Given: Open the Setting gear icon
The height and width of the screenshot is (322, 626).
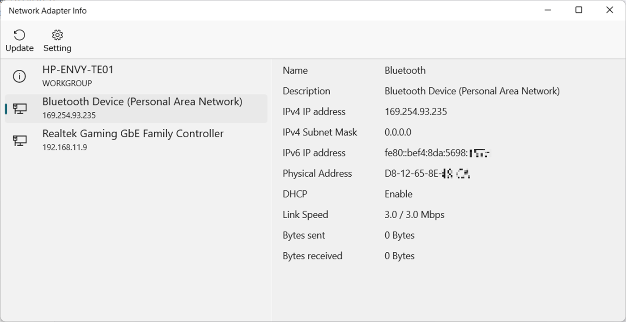Looking at the screenshot, I should [x=57, y=34].
